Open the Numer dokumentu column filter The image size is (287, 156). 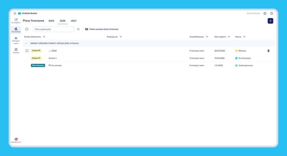click(44, 37)
